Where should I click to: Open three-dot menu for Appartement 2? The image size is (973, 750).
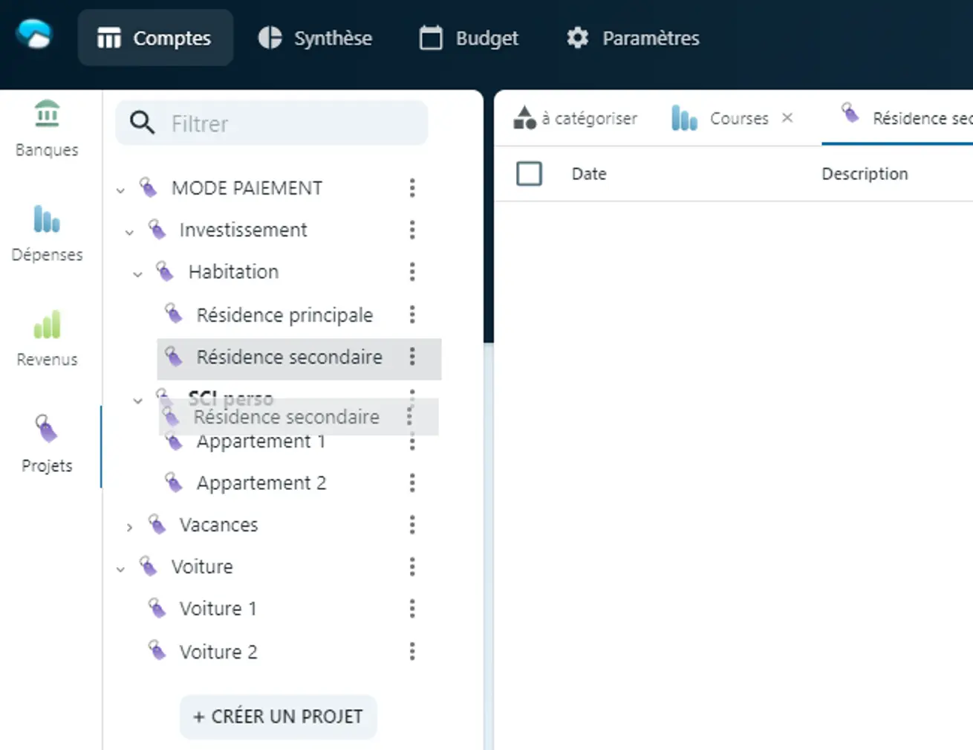(412, 483)
